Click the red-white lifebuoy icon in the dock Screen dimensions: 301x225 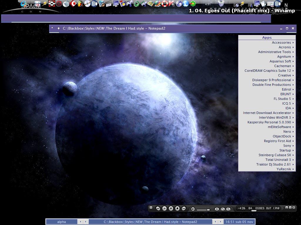click(x=164, y=4)
